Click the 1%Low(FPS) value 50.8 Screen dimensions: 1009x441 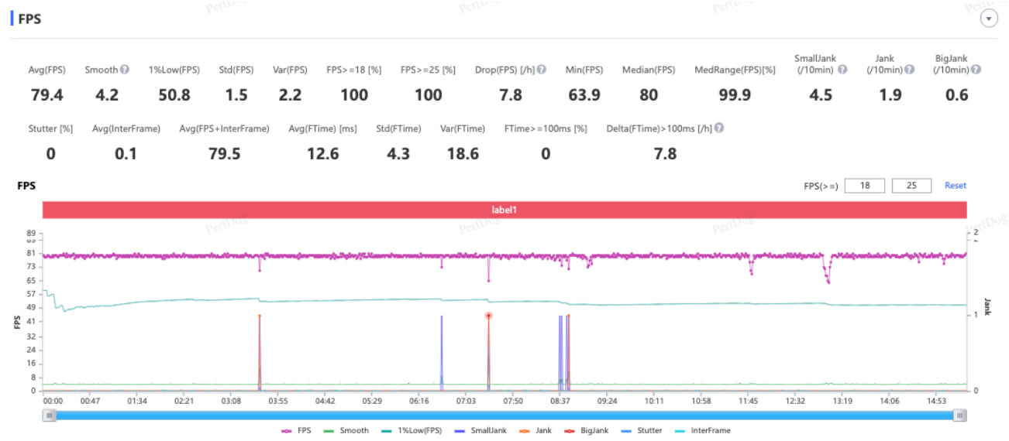click(x=174, y=95)
